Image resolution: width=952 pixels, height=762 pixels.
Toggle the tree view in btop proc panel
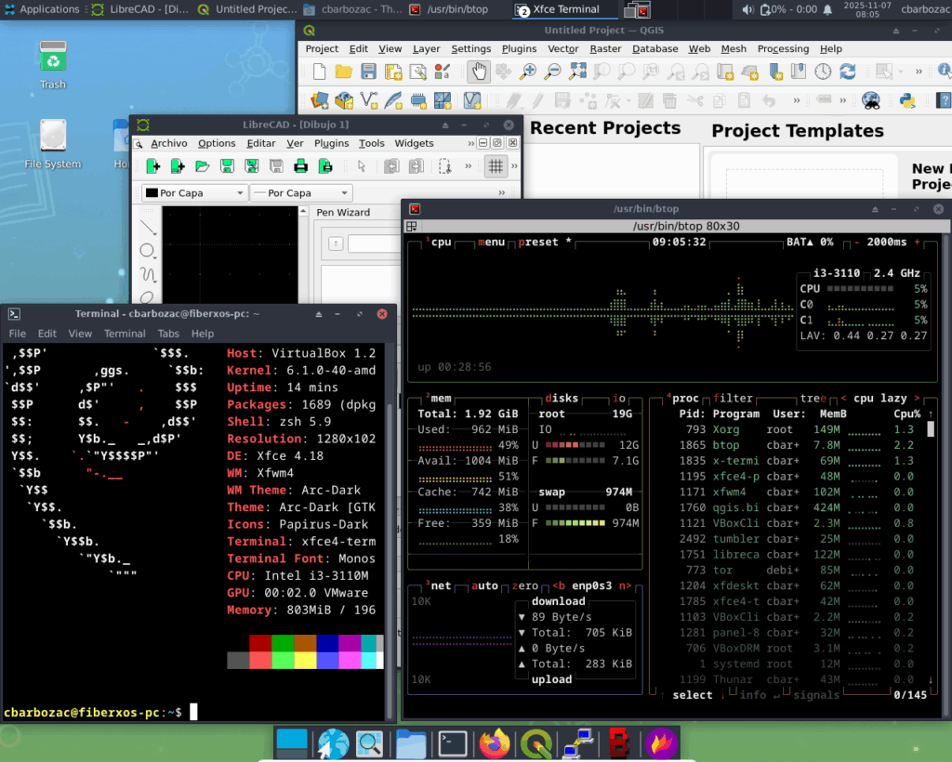coord(812,398)
